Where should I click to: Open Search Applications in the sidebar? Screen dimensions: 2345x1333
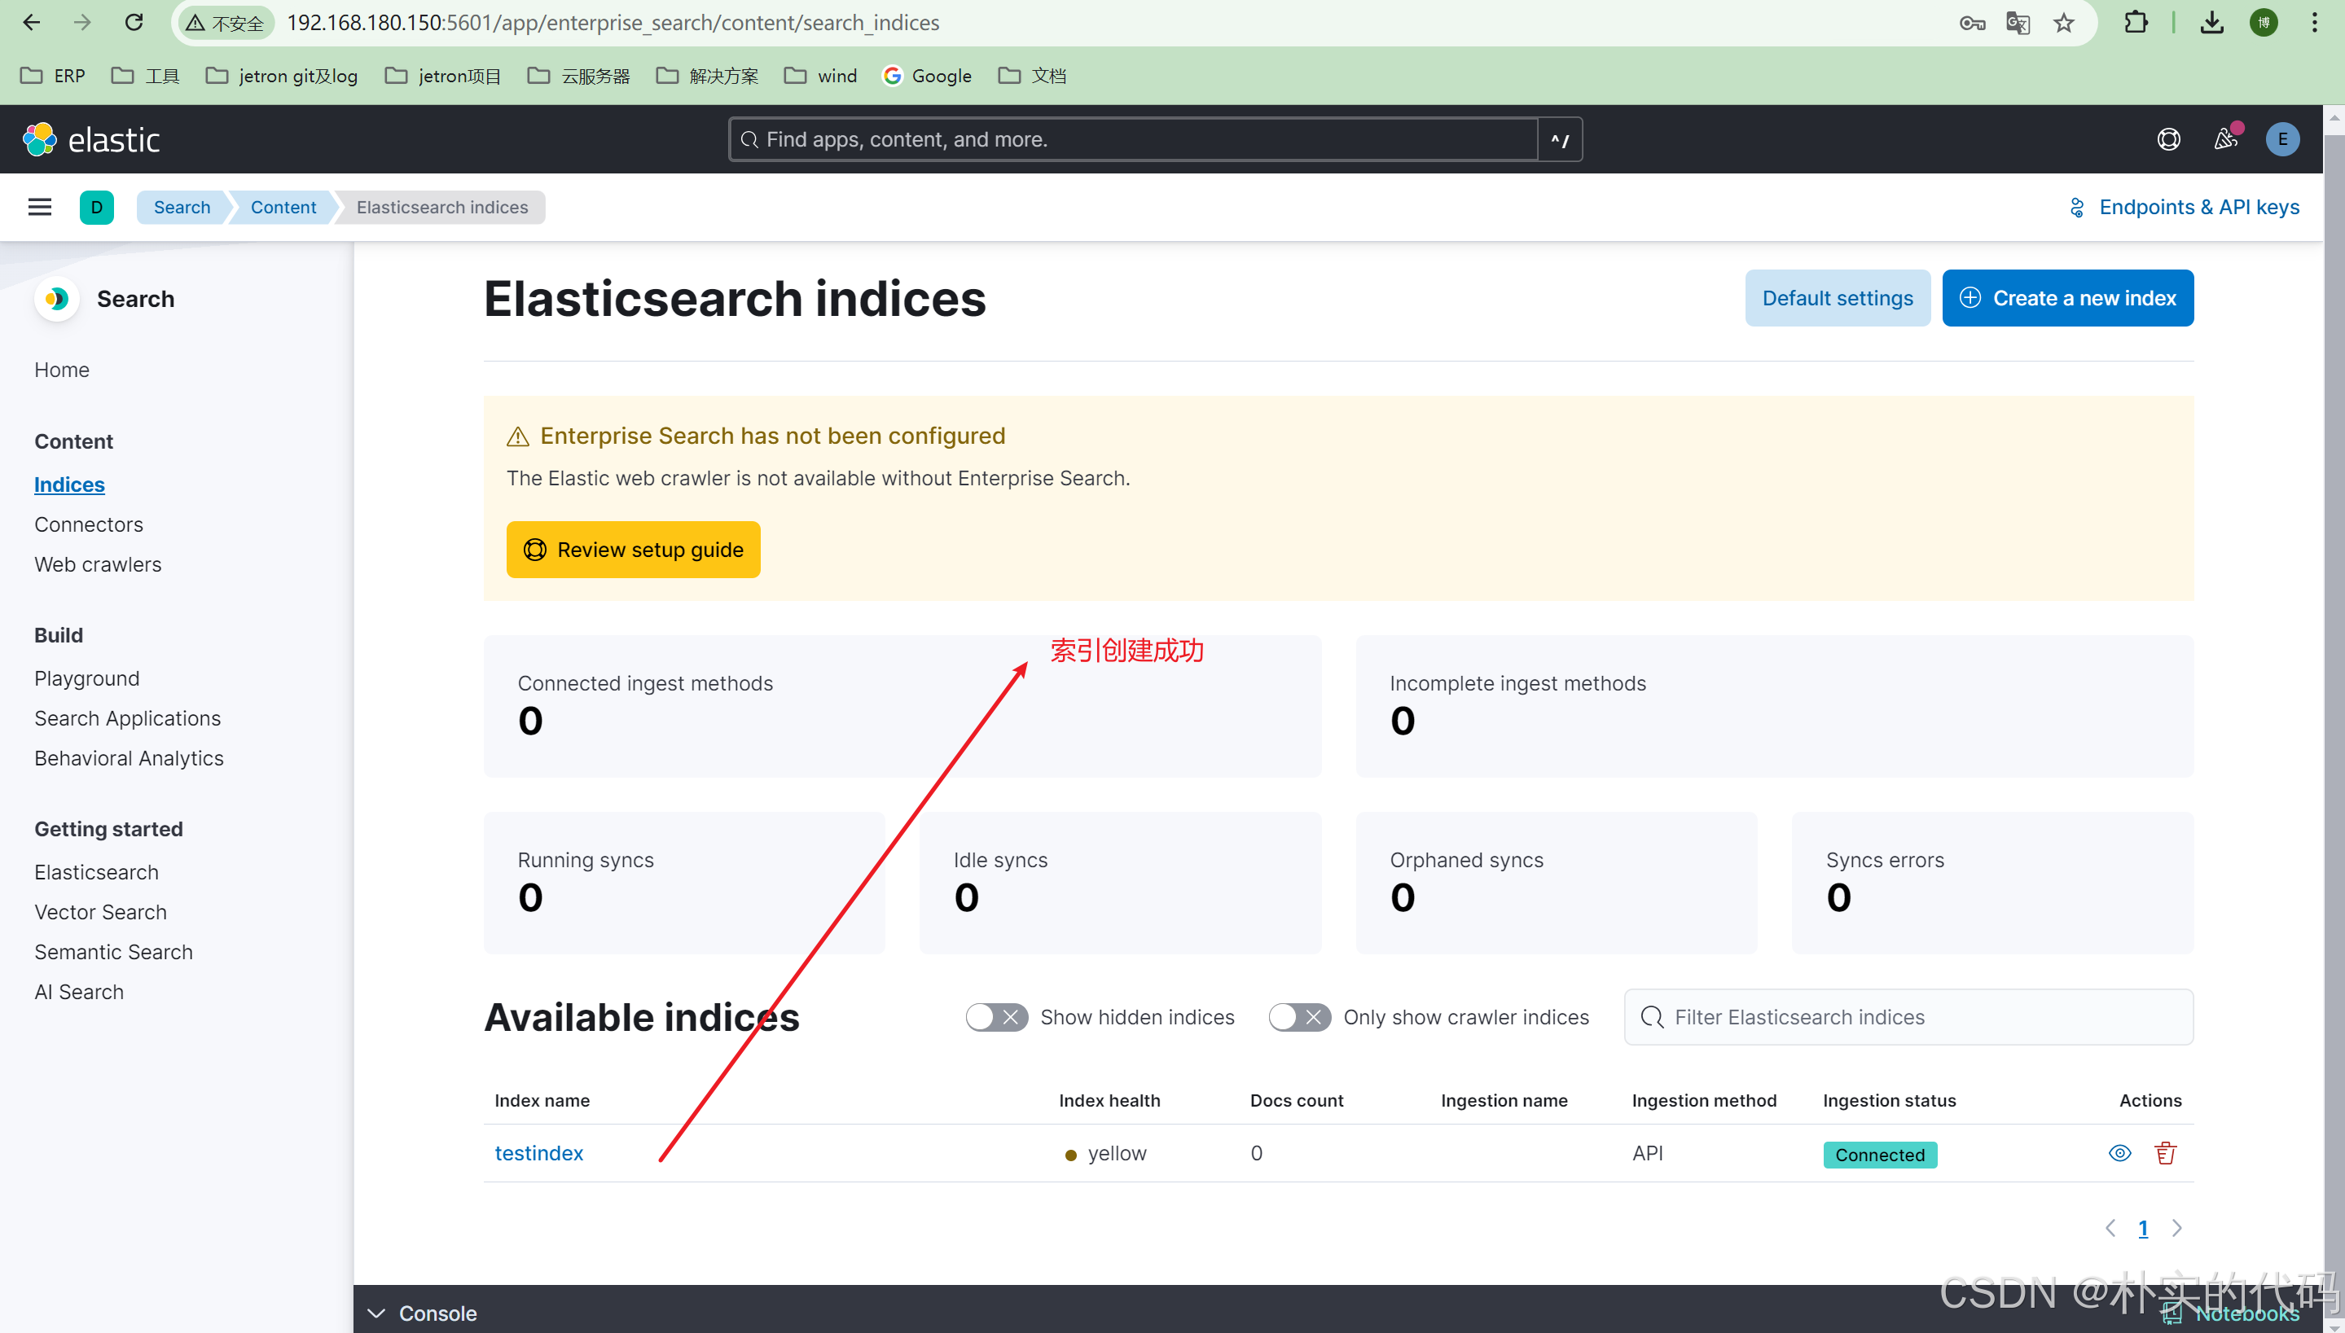pyautogui.click(x=127, y=717)
